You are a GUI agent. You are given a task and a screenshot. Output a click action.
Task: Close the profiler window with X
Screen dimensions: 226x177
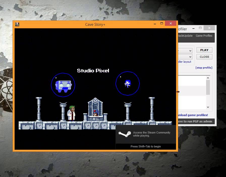point(209,28)
